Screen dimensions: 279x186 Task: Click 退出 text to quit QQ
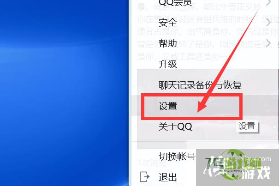(x=167, y=177)
